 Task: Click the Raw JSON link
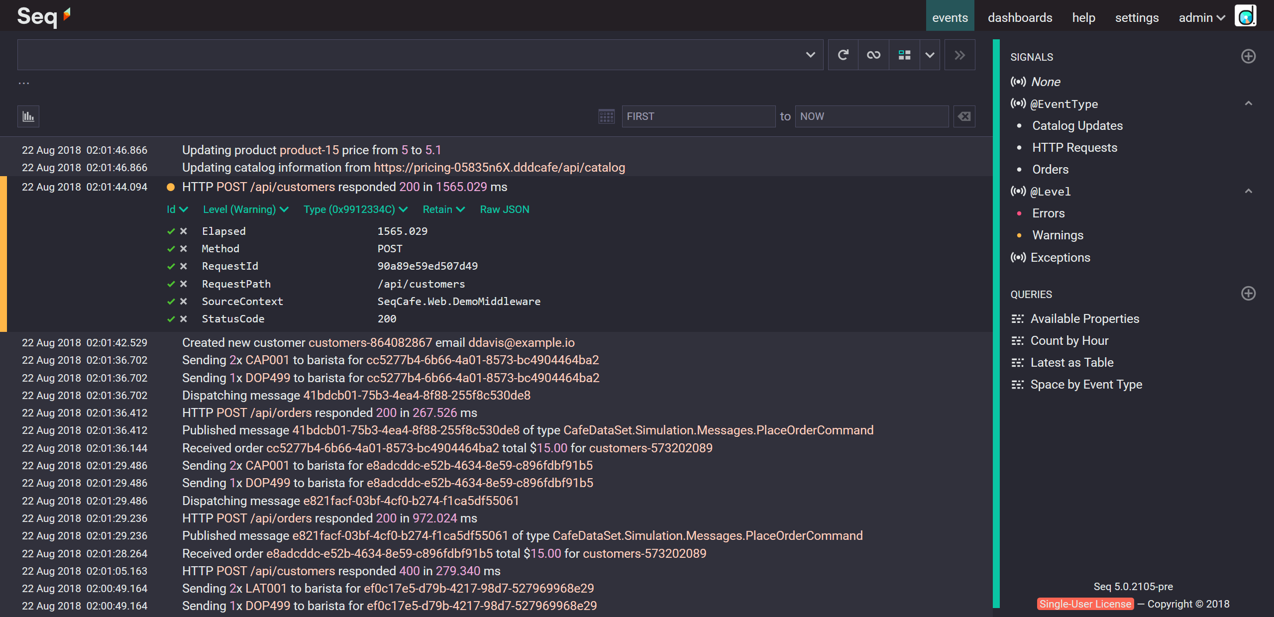(x=505, y=209)
